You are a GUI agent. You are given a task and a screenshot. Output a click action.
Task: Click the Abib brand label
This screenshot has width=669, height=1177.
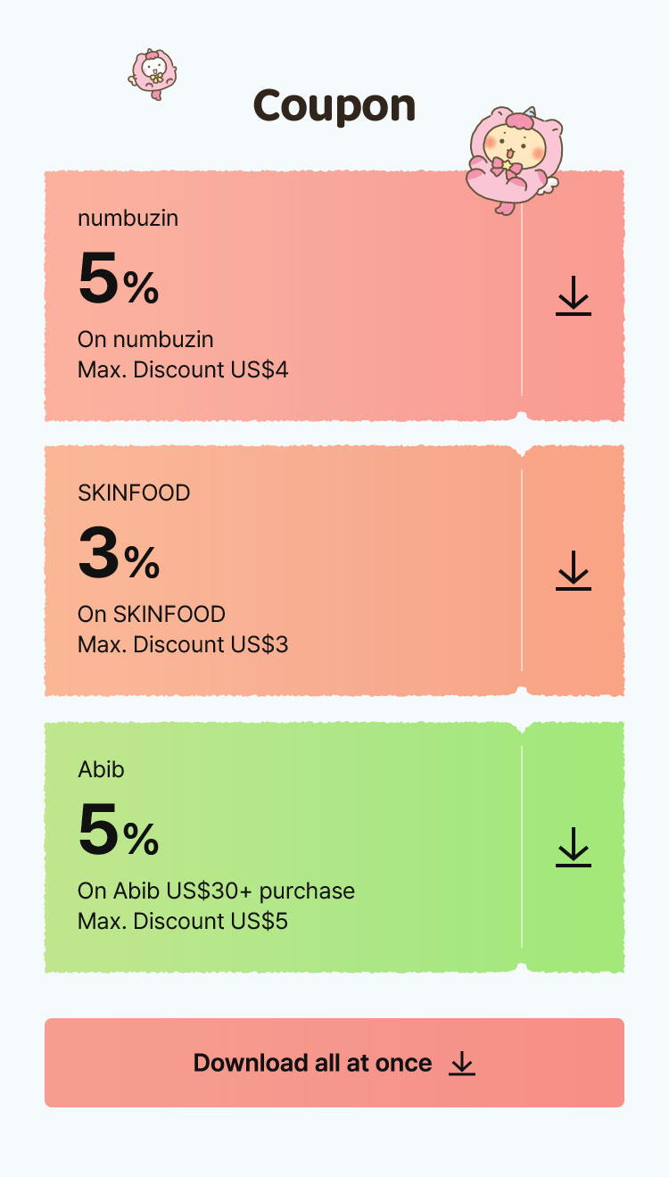[x=101, y=769]
